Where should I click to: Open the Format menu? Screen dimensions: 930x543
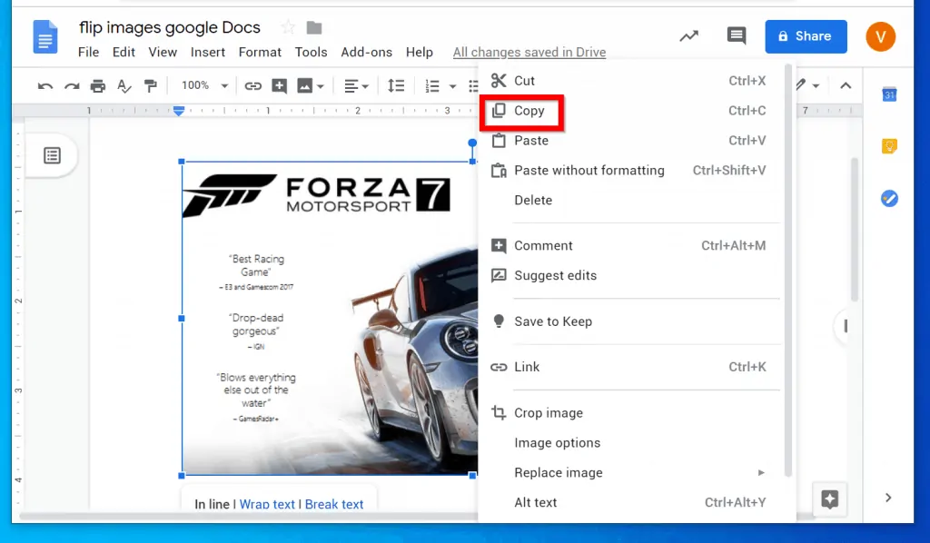click(x=260, y=52)
